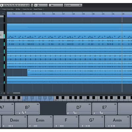Open the track list dropdown arrow at top

pyautogui.click(x=3, y=14)
